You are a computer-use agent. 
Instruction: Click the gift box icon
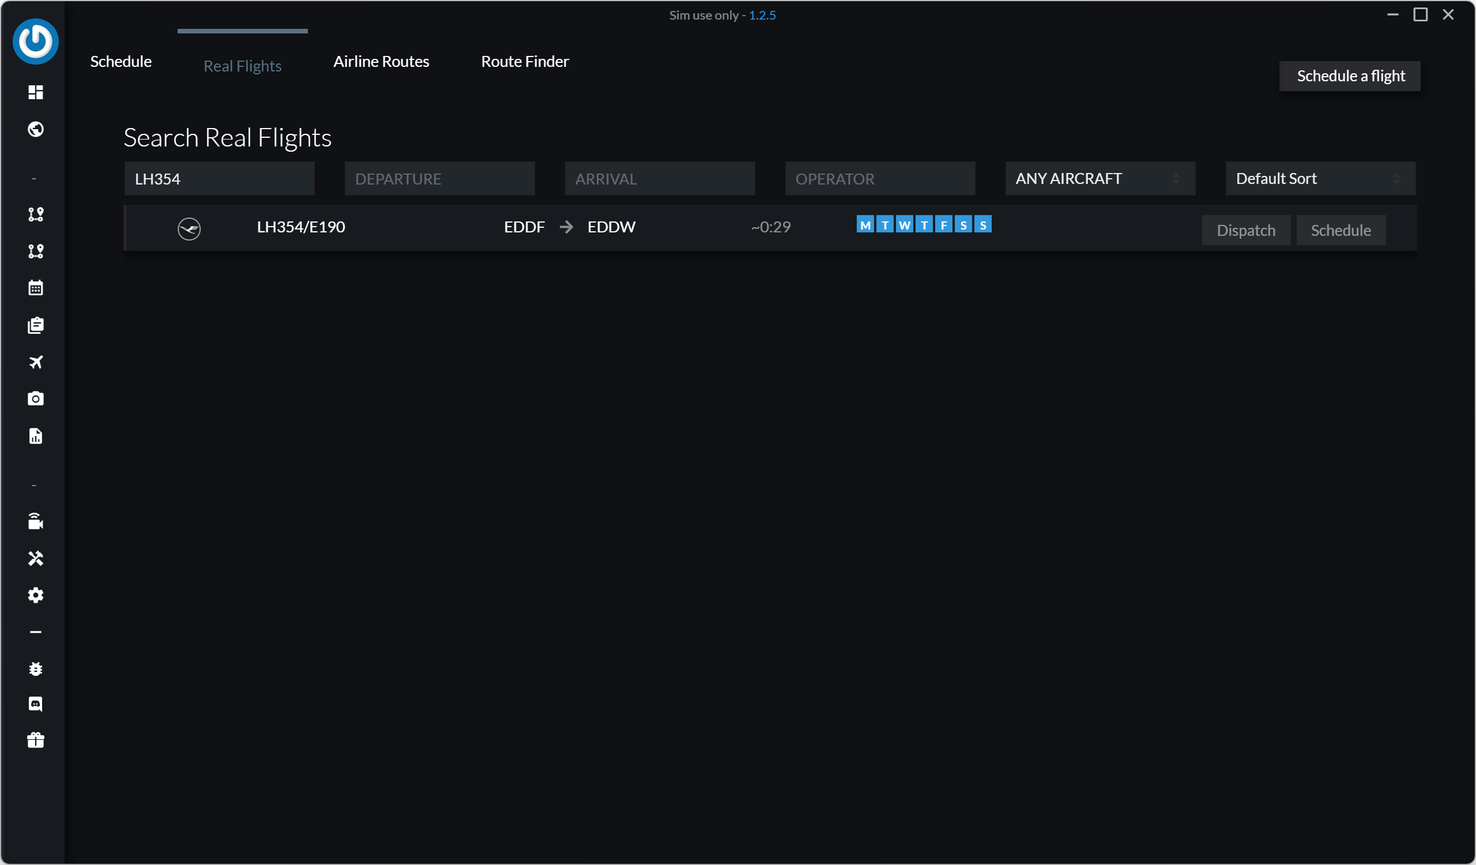[x=36, y=740]
